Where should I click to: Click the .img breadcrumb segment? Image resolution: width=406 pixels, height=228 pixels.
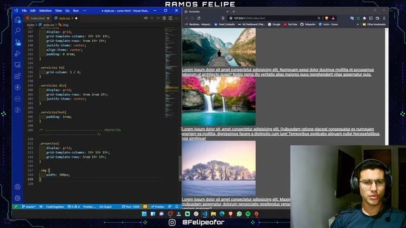(x=63, y=25)
